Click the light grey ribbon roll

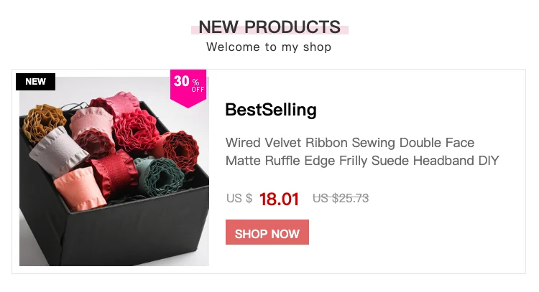[57, 151]
